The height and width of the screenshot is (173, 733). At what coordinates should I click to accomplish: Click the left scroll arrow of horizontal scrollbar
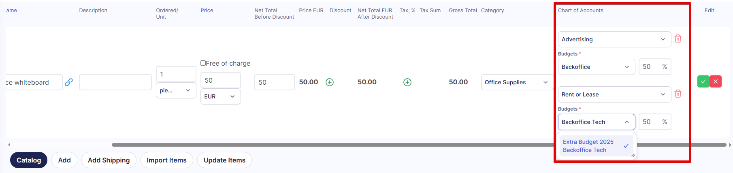9,145
